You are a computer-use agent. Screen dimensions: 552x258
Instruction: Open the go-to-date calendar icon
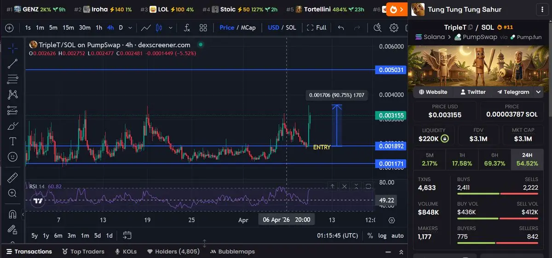pos(127,236)
